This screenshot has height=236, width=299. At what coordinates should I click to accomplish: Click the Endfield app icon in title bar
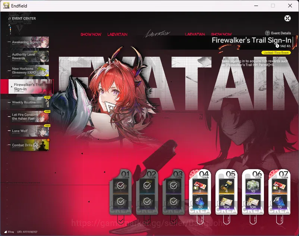point(6,6)
